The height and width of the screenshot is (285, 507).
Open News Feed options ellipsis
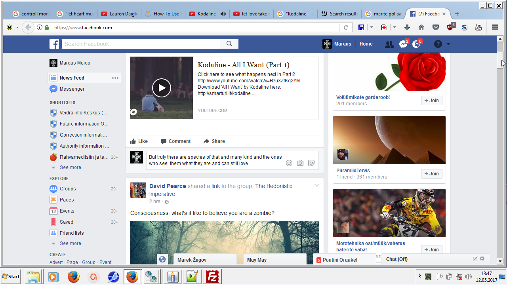coord(115,78)
